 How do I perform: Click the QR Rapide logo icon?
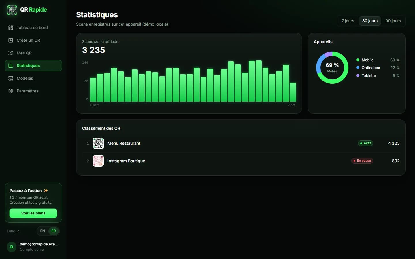(12, 10)
